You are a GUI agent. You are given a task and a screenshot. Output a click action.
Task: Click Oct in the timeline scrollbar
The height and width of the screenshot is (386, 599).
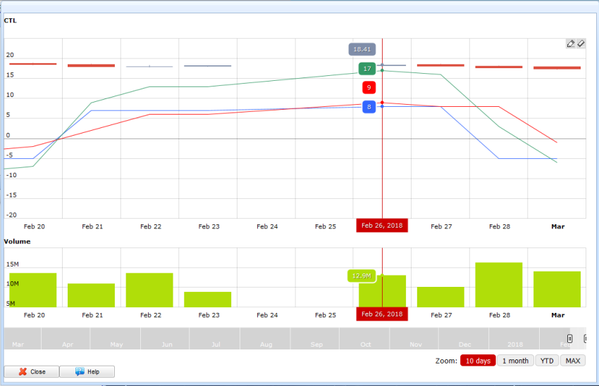click(x=366, y=345)
